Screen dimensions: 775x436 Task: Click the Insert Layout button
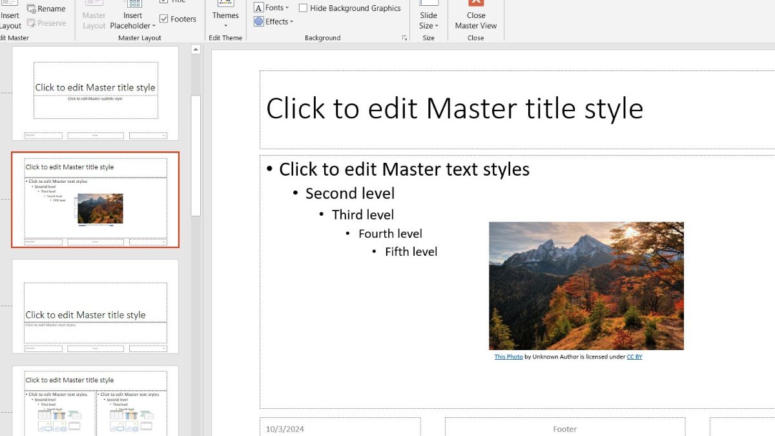point(10,15)
